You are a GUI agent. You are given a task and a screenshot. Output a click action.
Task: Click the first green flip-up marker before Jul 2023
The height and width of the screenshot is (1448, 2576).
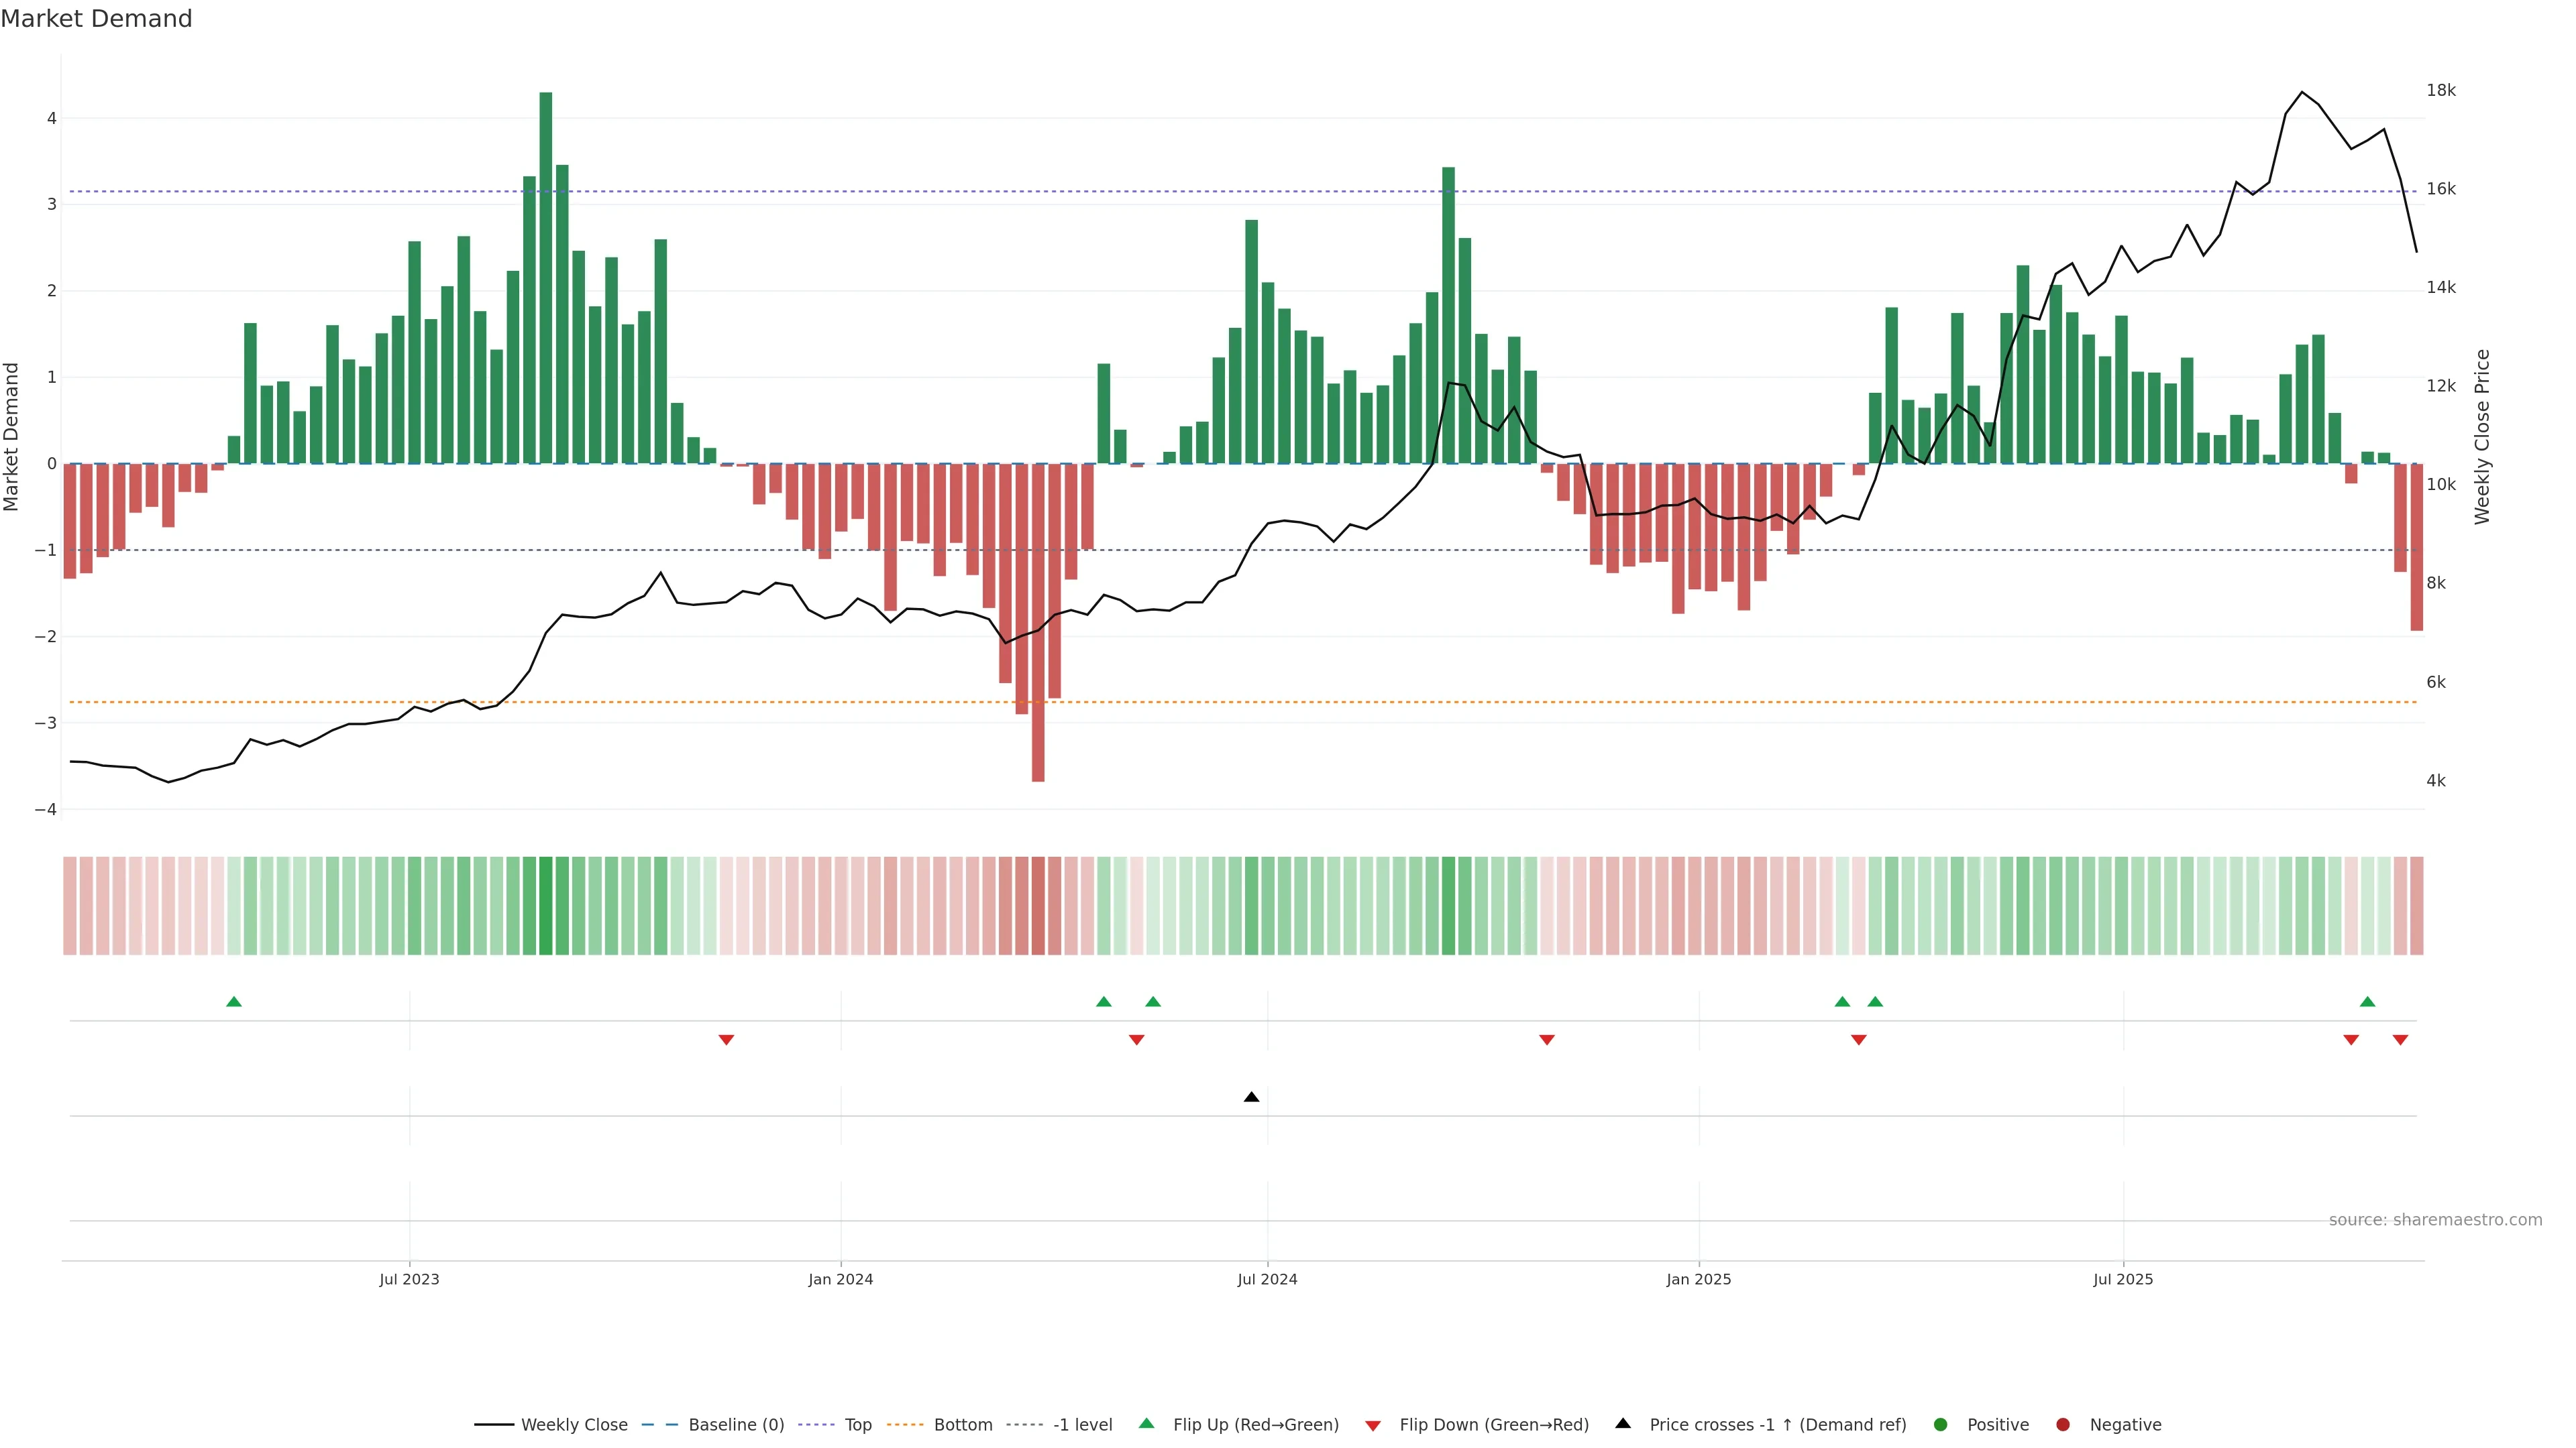coord(234,1002)
